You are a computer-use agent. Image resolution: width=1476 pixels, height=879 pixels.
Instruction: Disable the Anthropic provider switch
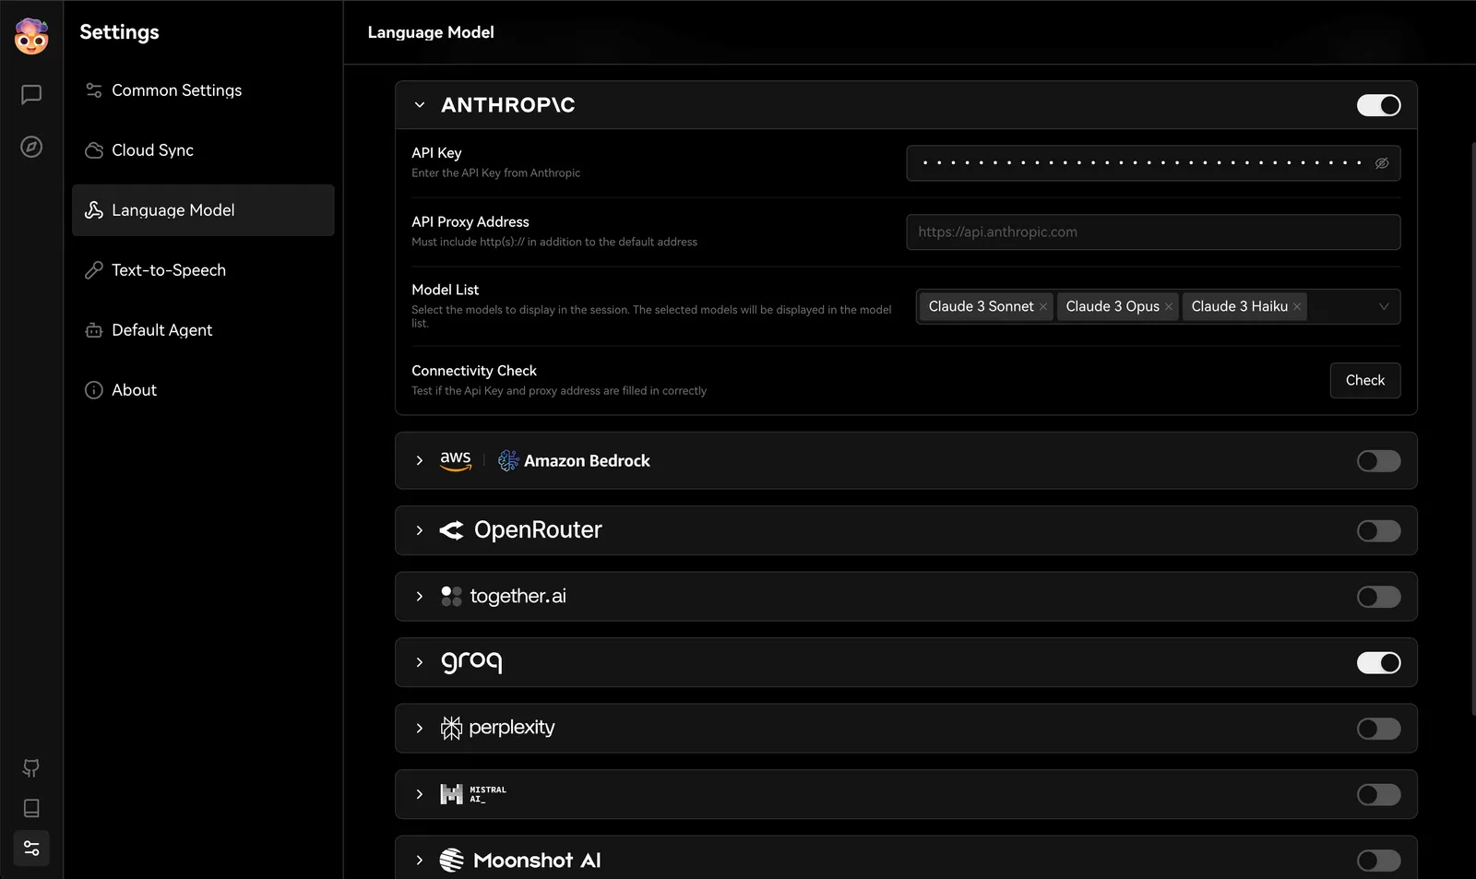(x=1378, y=105)
